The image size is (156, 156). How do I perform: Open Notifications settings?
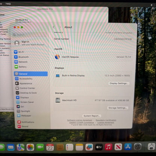[26, 122]
